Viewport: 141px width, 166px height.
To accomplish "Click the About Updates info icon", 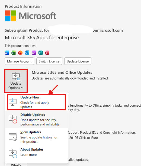I will [x=13, y=154].
